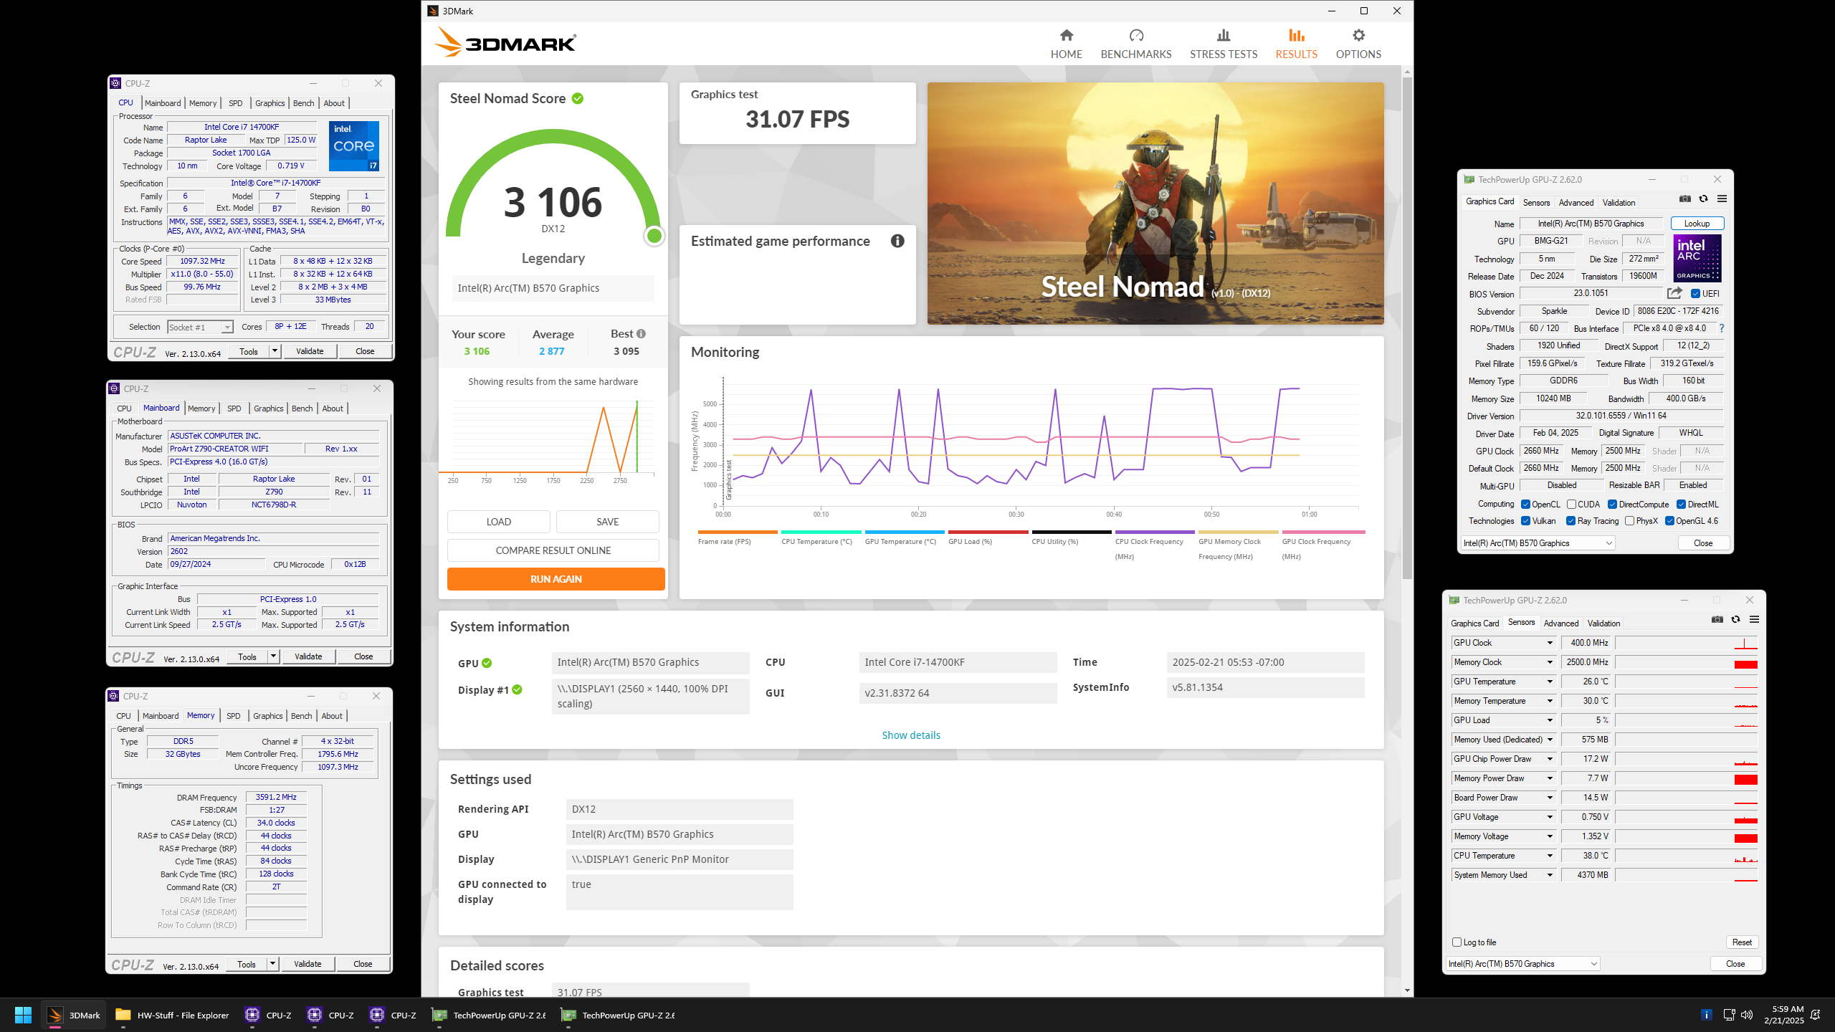The height and width of the screenshot is (1032, 1835).
Task: Click the 3DMark logo in the header
Action: pos(505,43)
